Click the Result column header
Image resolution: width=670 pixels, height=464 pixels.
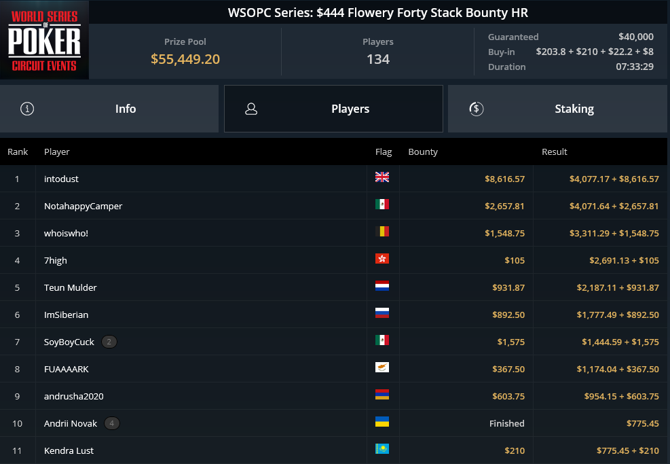pos(554,151)
